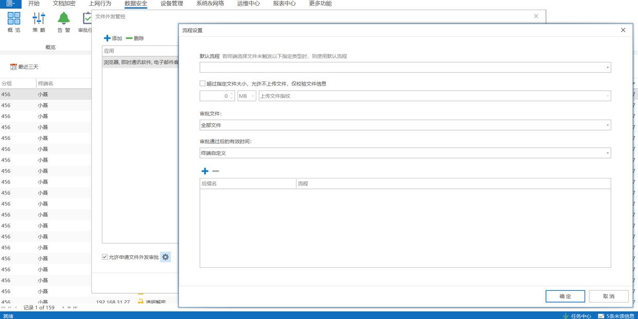This screenshot has width=638, height=319.
Task: Open the 文档加密 ribbon tab
Action: pyautogui.click(x=64, y=4)
